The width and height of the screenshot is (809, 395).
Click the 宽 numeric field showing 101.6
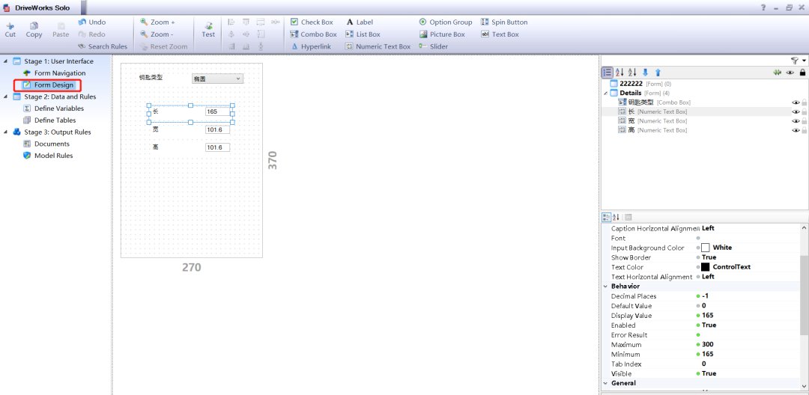tap(217, 129)
